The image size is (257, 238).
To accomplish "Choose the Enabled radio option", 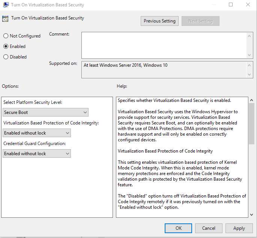I will click(x=6, y=46).
